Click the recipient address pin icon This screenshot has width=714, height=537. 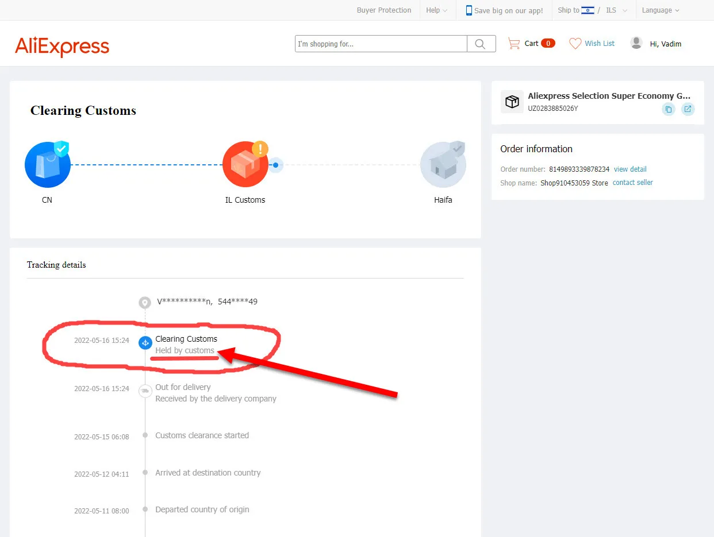(x=145, y=302)
